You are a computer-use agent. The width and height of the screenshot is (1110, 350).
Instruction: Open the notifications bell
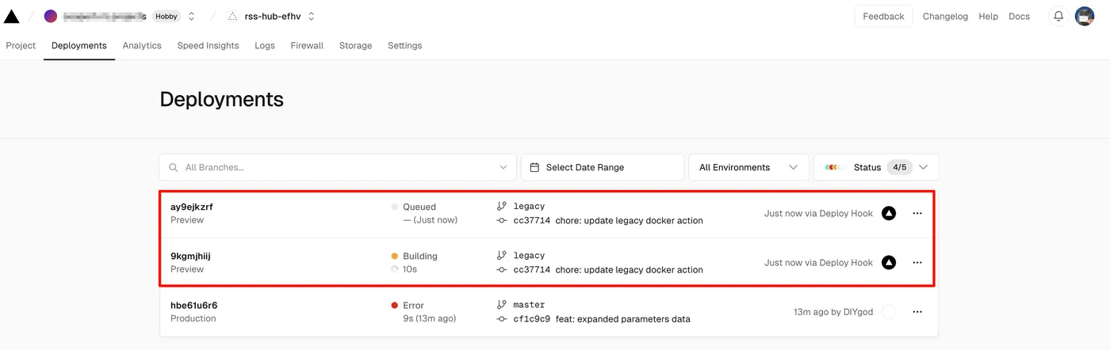(x=1058, y=16)
